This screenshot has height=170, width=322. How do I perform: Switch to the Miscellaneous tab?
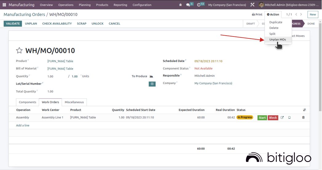74,102
